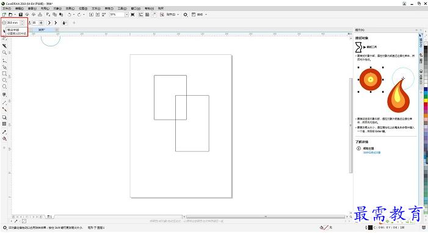
Task: Select the Transparency checker tool
Action: [x=4, y=124]
